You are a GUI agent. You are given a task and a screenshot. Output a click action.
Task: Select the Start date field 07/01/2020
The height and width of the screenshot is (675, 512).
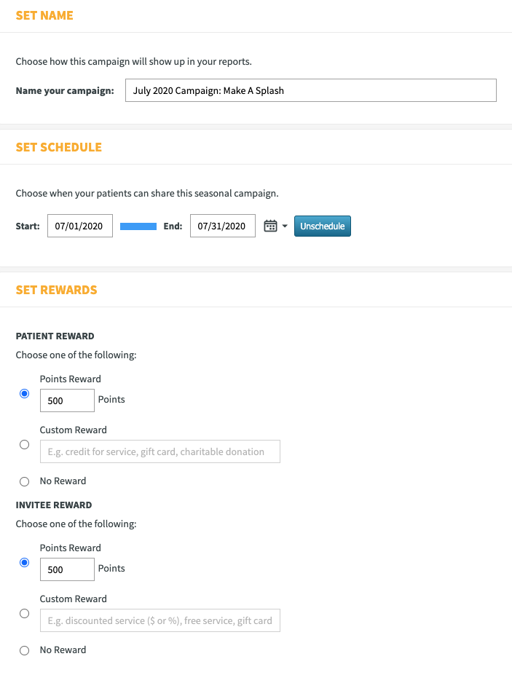(x=80, y=226)
